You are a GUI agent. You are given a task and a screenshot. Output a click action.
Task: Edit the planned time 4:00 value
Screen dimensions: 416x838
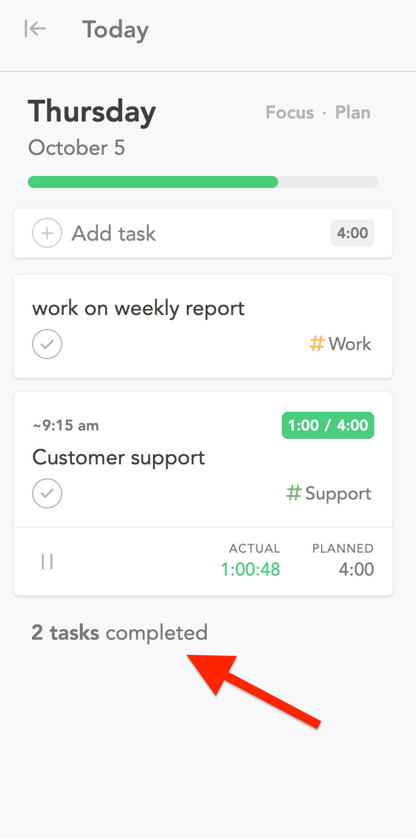[x=357, y=570]
